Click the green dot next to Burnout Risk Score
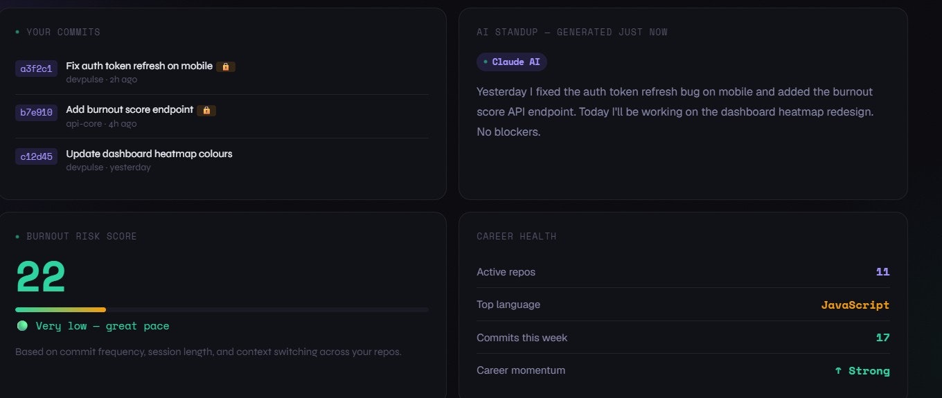This screenshot has width=942, height=398. pyautogui.click(x=17, y=236)
